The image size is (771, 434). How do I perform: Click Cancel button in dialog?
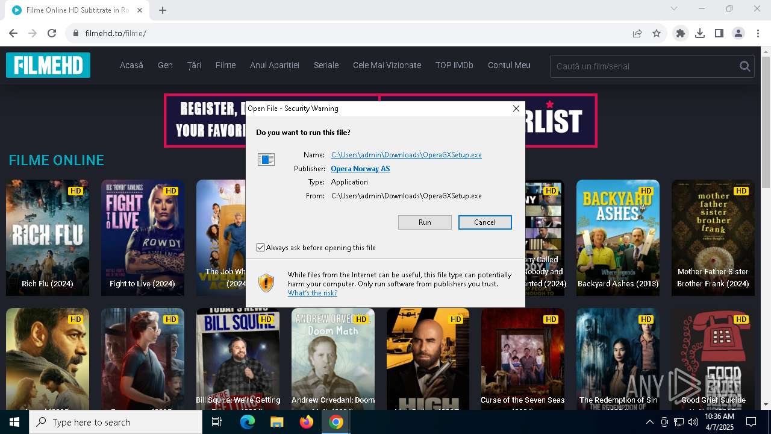click(485, 222)
